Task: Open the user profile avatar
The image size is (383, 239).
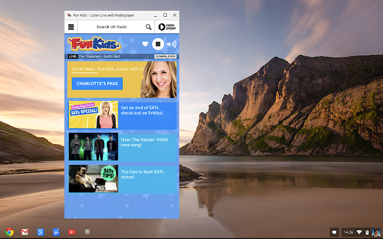Action: [x=376, y=232]
